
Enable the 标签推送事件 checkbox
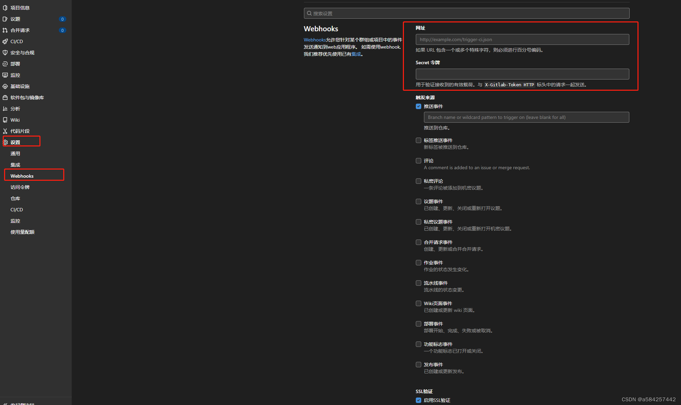419,140
